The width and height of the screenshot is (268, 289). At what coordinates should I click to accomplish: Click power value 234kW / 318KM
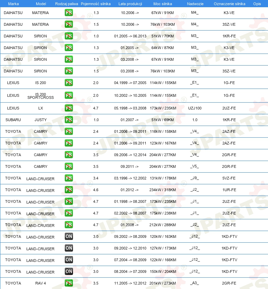click(x=162, y=190)
